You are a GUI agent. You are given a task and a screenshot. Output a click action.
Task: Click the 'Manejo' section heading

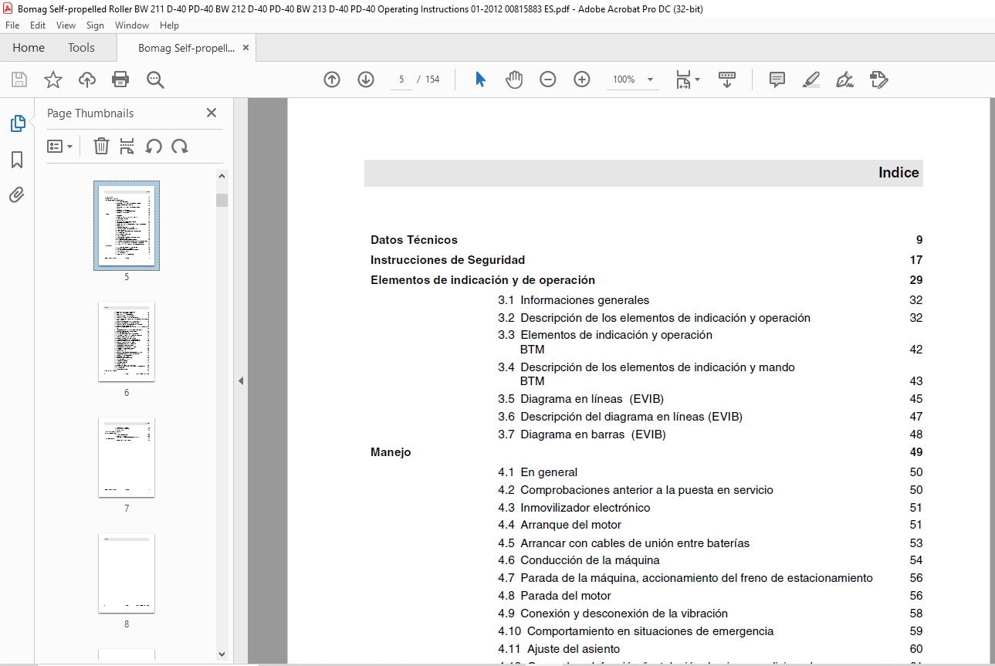(x=391, y=452)
